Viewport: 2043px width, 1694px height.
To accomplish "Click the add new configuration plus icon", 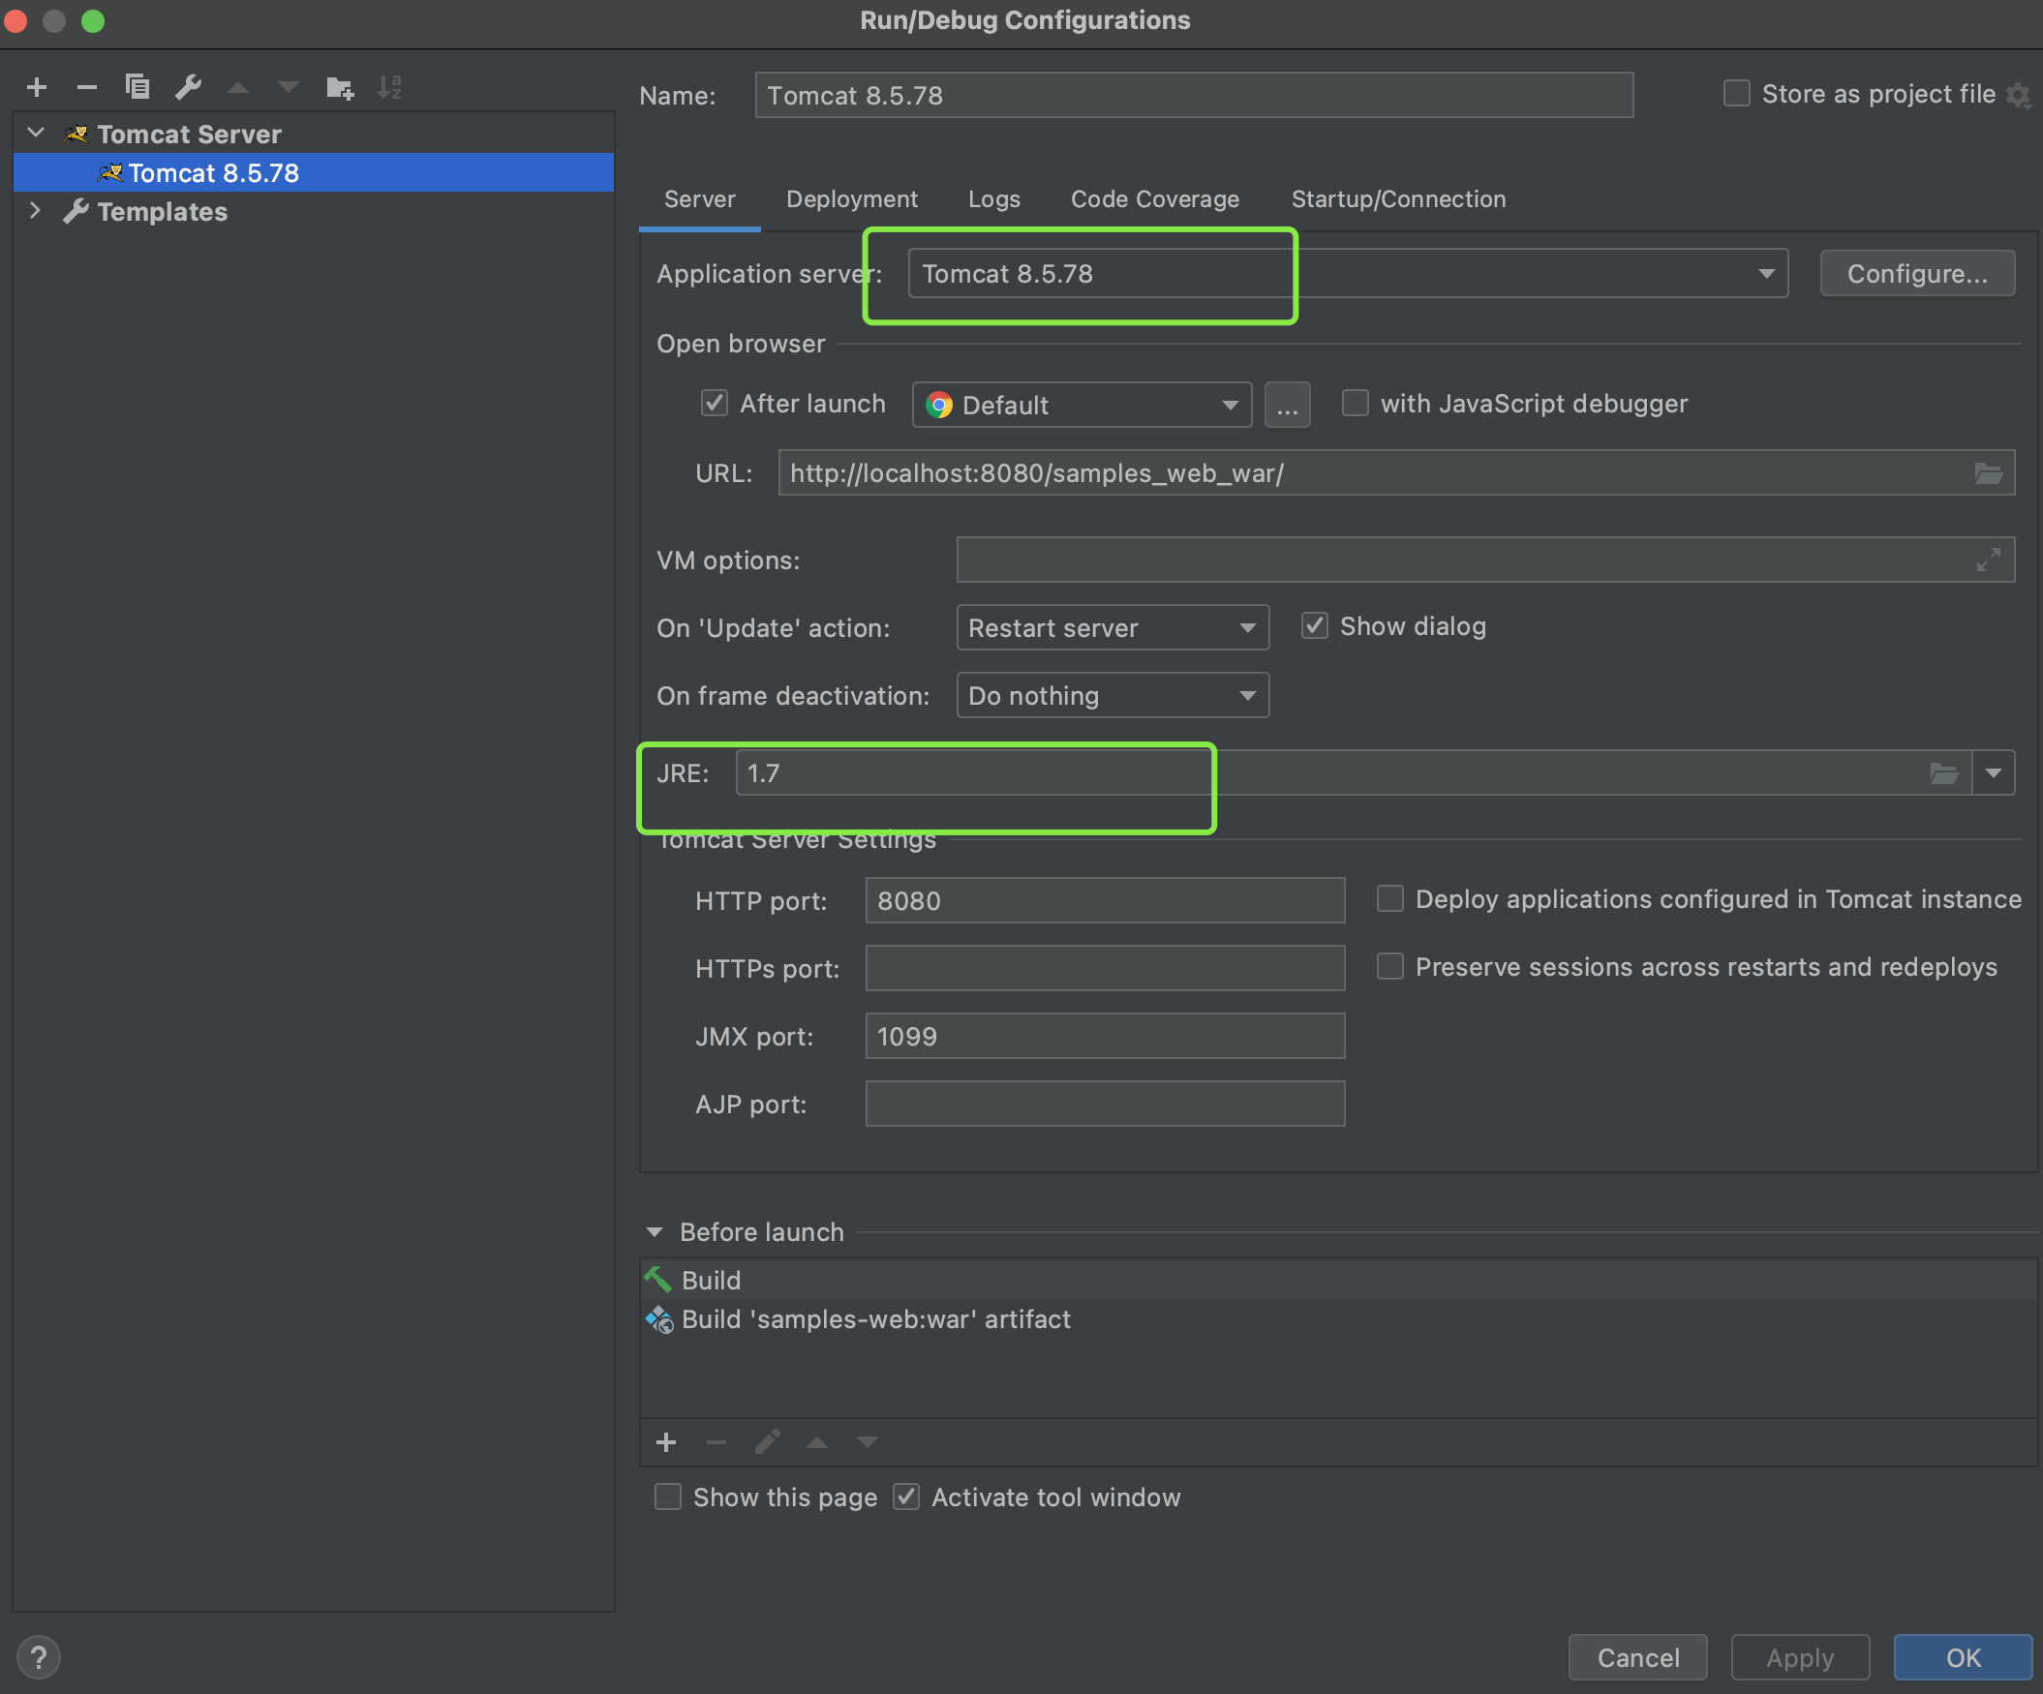I will click(34, 83).
